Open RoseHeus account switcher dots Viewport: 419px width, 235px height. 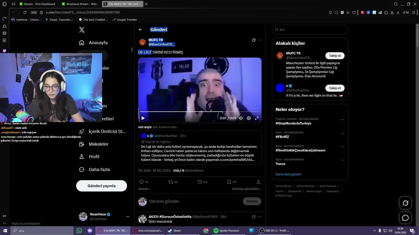(x=128, y=216)
